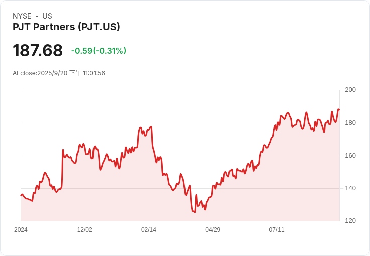370x256 pixels.
Task: Click the 120 label on price axis
Action: point(350,221)
